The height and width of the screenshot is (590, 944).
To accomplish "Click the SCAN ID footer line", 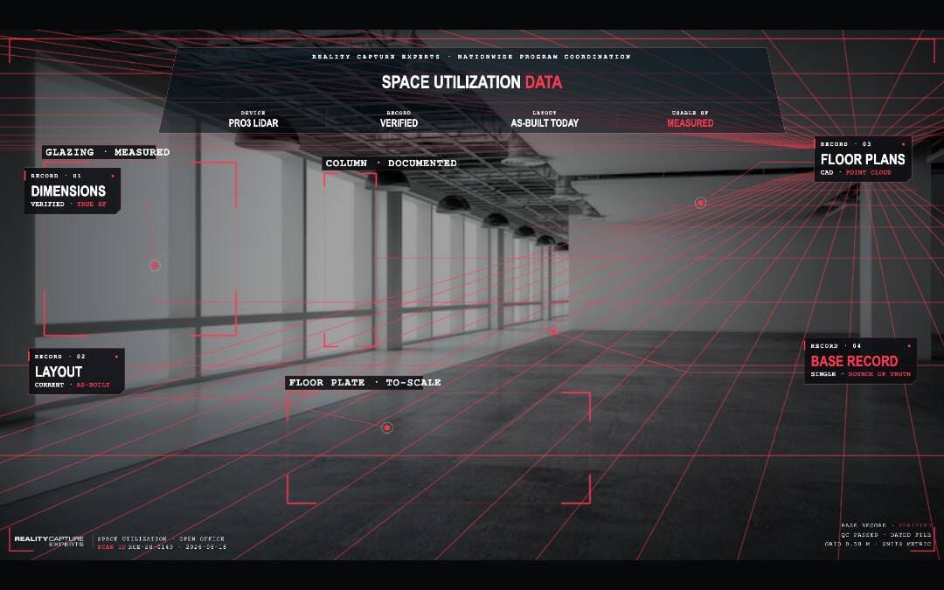I will click(x=162, y=547).
